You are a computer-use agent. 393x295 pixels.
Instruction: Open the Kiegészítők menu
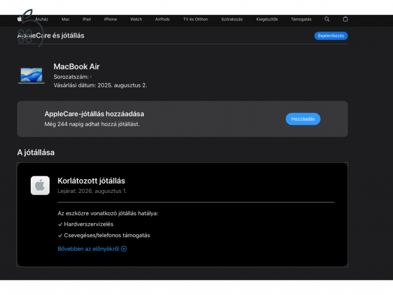[268, 19]
